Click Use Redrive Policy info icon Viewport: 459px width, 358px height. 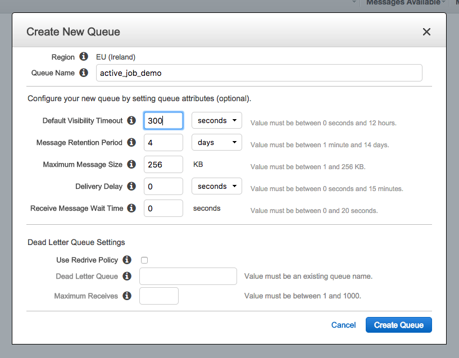[127, 260]
